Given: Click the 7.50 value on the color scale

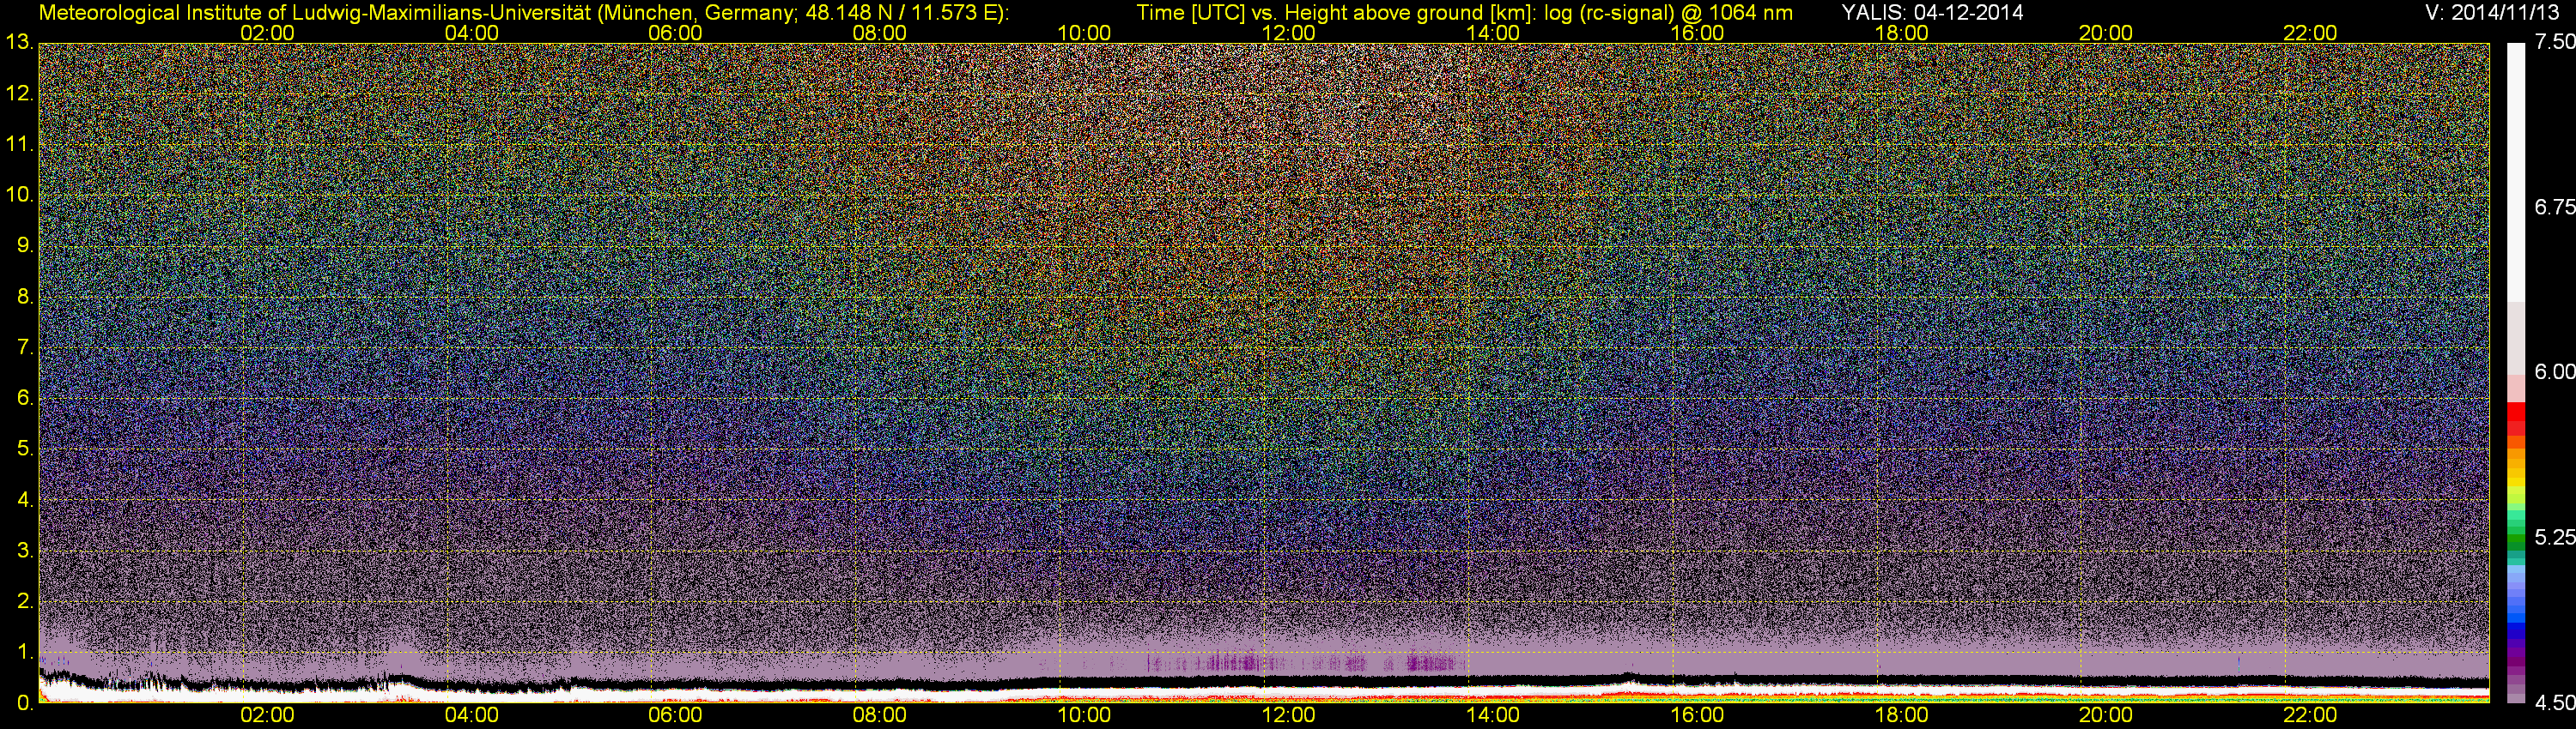Looking at the screenshot, I should [x=2555, y=43].
